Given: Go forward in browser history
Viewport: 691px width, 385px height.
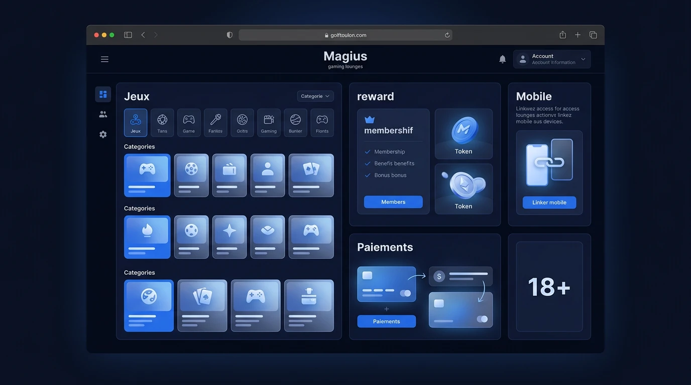Looking at the screenshot, I should click(x=156, y=35).
